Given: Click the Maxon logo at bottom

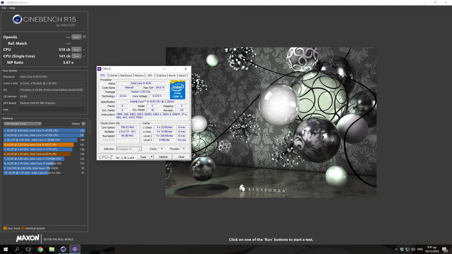Looking at the screenshot, I should point(27,238).
